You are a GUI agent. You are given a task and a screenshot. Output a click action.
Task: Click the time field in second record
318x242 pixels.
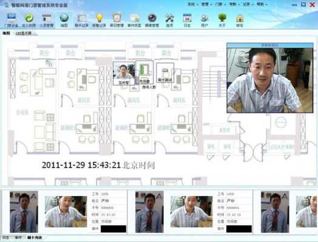click(238, 215)
